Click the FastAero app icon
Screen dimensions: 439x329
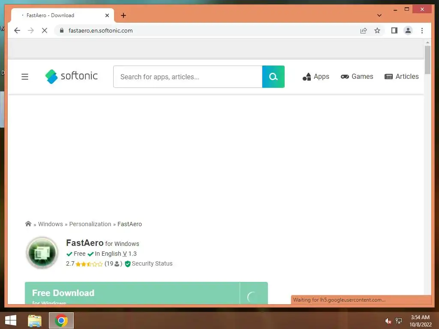tap(42, 253)
